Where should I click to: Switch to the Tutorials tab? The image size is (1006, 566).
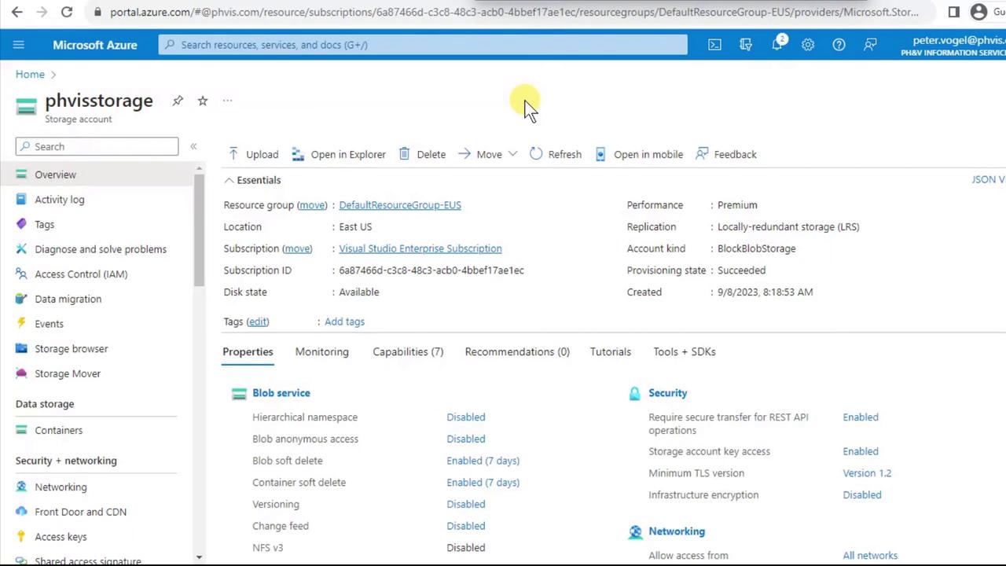(x=611, y=352)
